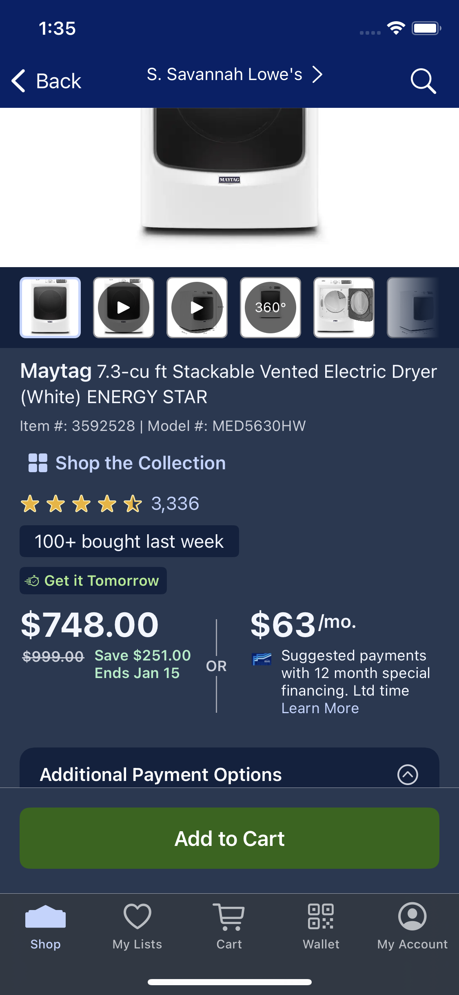Tap the Get it Tomorrow badge

point(93,580)
